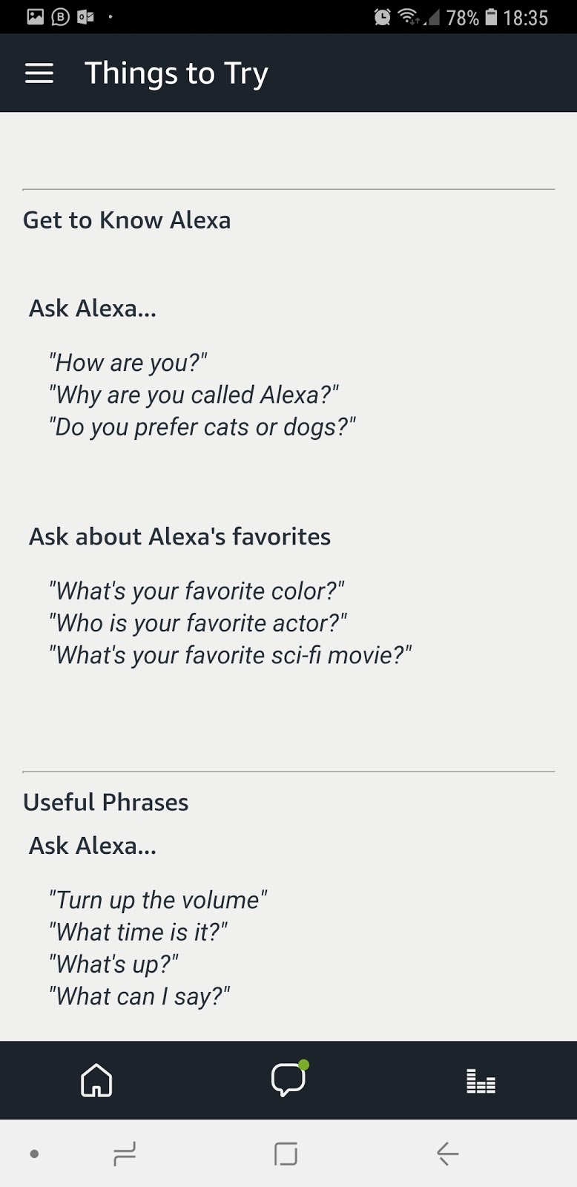Tap "What's your favorite sci-fi movie?"
577x1187 pixels.
[230, 656]
